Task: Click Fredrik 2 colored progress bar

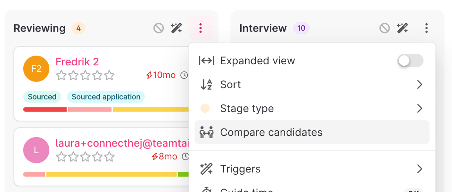Action: 106,109
